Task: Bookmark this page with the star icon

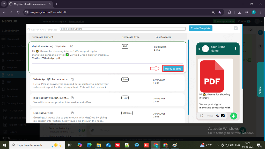Action: pyautogui.click(x=219, y=12)
